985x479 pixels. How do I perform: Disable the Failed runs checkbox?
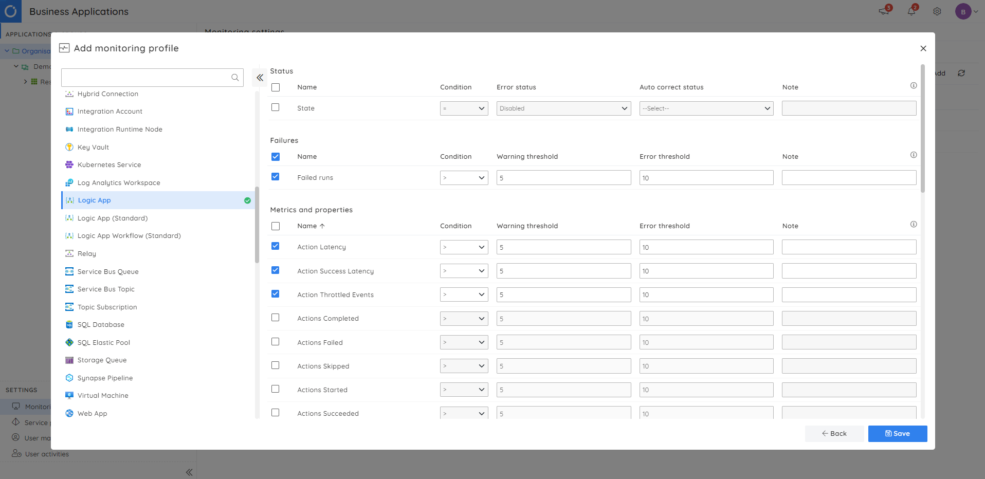click(x=276, y=176)
